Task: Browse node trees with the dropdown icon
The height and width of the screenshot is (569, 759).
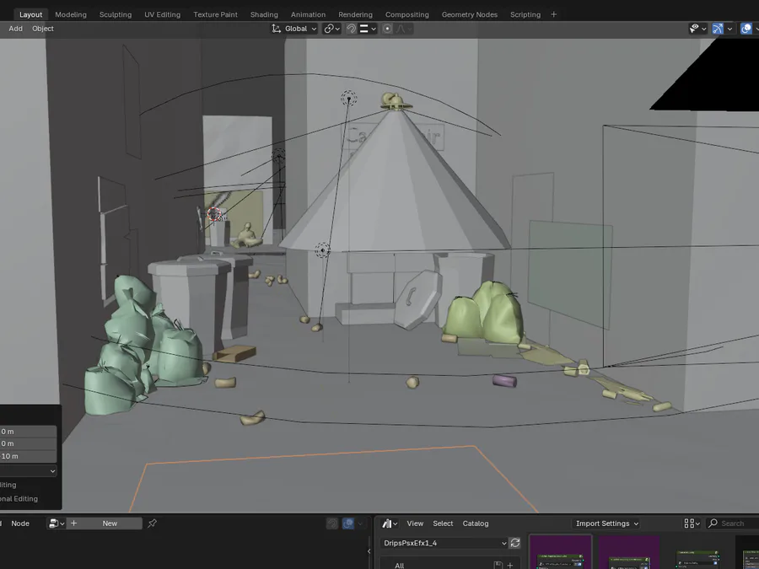Action: click(57, 523)
